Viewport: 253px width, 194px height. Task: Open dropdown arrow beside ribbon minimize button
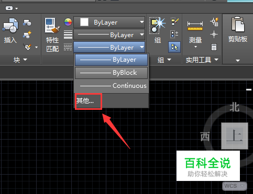tap(16, 8)
